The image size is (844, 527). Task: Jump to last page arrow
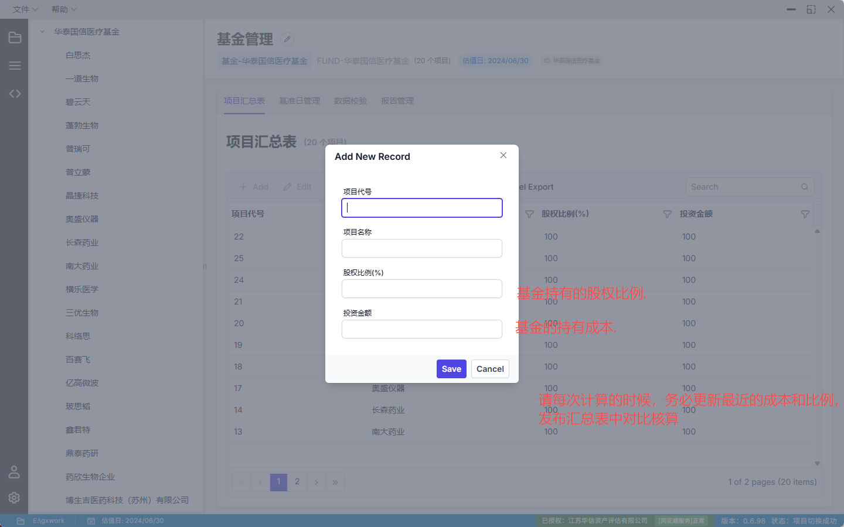[x=335, y=482]
